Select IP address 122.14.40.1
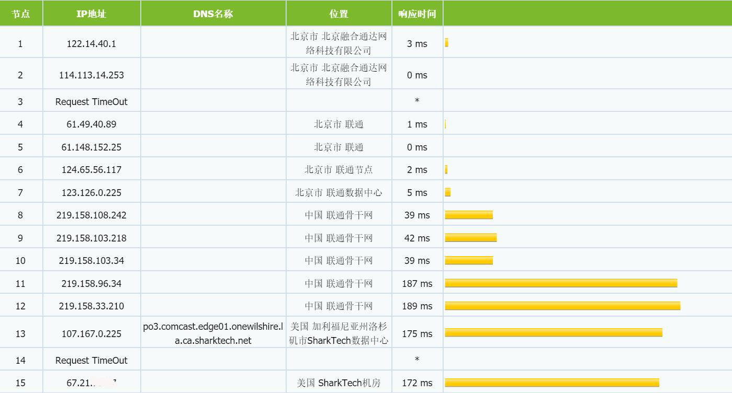 click(92, 44)
